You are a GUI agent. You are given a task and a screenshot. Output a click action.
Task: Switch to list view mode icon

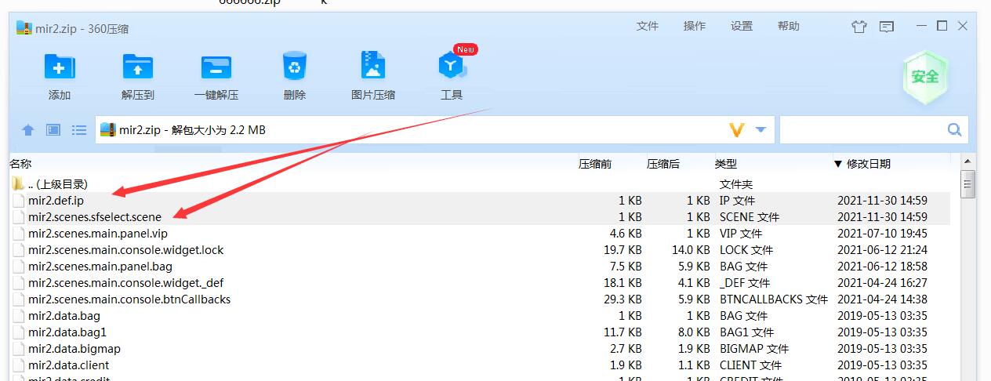click(79, 130)
